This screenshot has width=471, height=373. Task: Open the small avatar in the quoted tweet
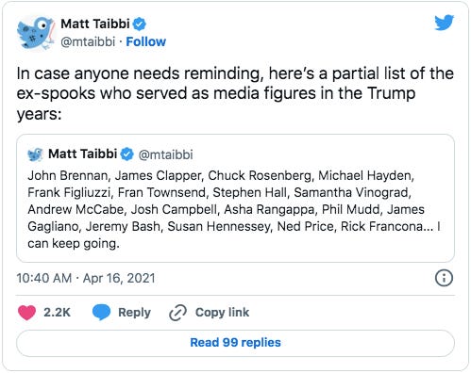[35, 154]
